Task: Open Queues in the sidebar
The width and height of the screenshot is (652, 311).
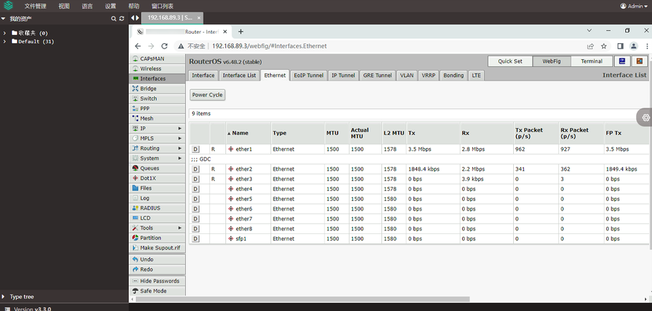Action: 157,168
